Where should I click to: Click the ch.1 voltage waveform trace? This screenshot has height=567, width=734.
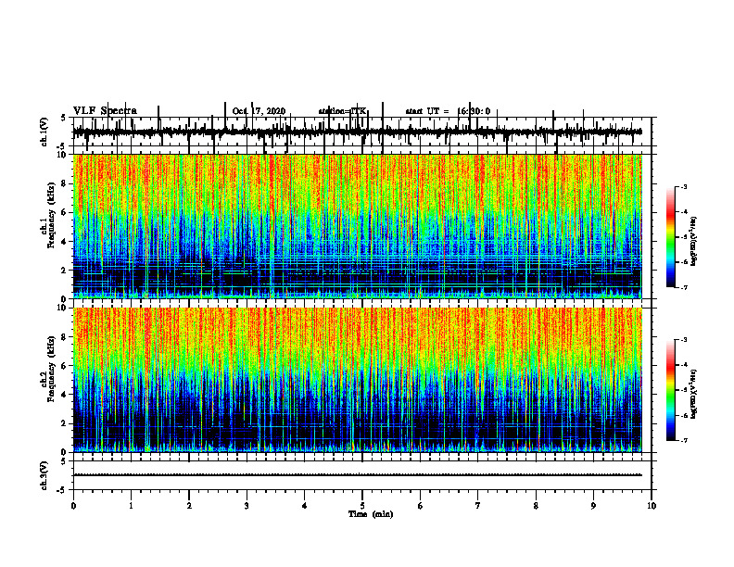[x=358, y=132]
